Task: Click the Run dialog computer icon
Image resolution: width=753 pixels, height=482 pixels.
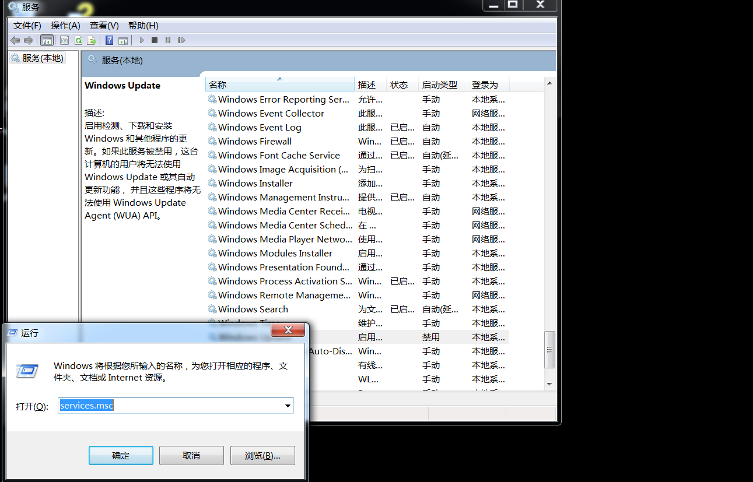Action: 27,371
